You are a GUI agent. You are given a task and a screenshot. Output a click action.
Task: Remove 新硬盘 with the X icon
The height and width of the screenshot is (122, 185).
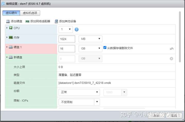[171, 58]
